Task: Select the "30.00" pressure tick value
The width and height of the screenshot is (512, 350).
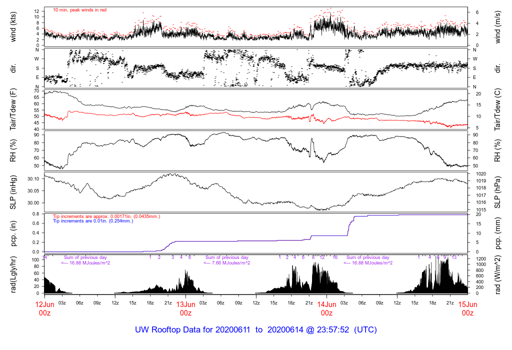Action: click(x=33, y=203)
